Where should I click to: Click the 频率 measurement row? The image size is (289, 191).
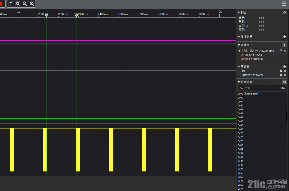[x=252, y=30]
